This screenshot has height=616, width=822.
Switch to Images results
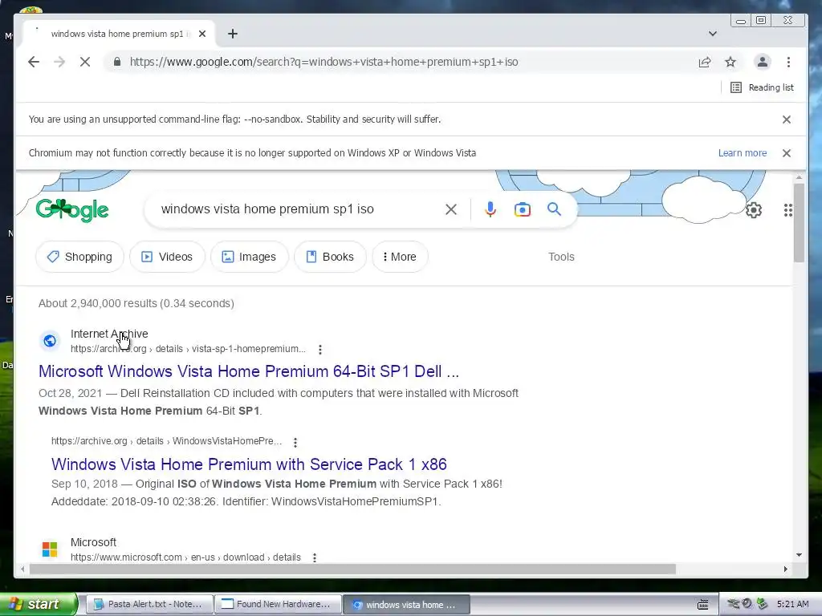click(249, 257)
